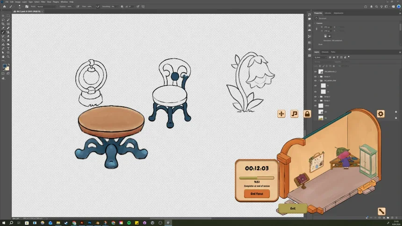Click the End Focus button
402x226 pixels.
pos(257,194)
